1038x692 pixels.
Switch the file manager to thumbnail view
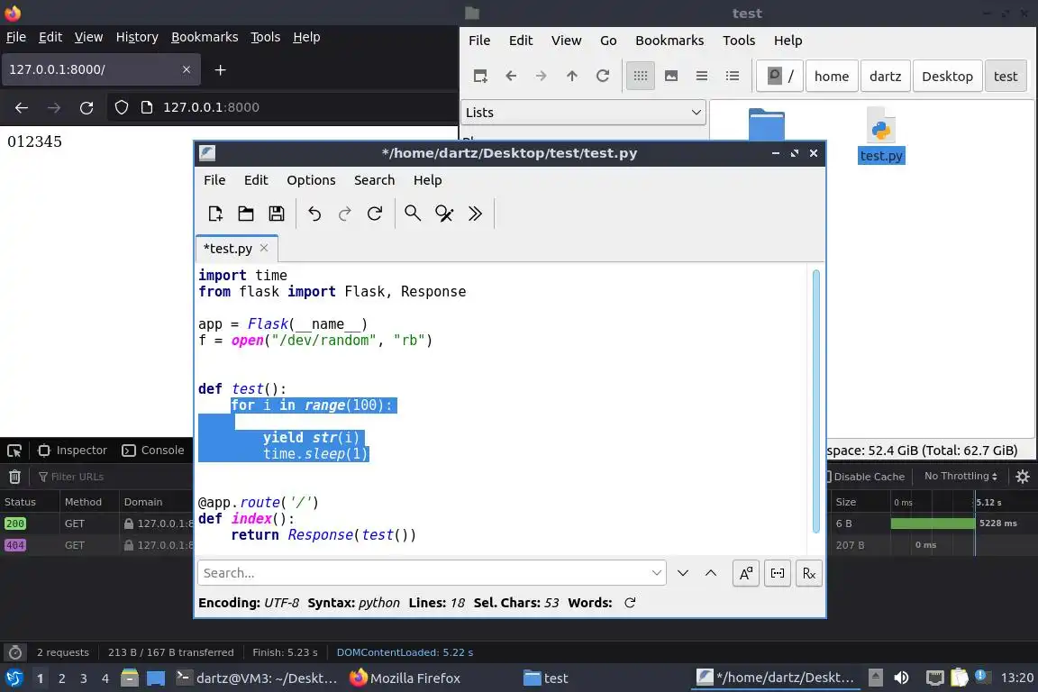pyautogui.click(x=671, y=76)
